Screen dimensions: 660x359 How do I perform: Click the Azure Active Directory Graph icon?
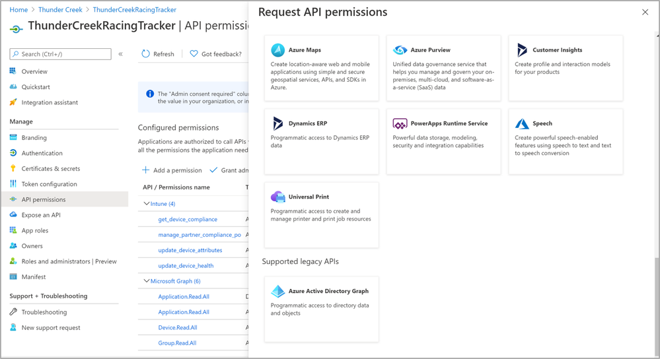click(x=277, y=291)
